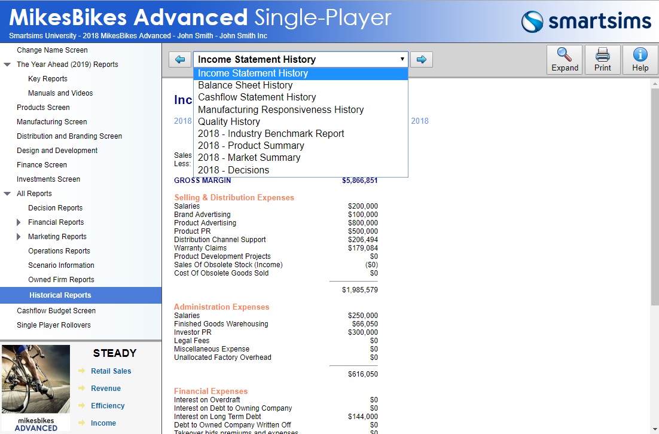The image size is (659, 434).
Task: Click the Smartsims logo
Action: tap(585, 22)
